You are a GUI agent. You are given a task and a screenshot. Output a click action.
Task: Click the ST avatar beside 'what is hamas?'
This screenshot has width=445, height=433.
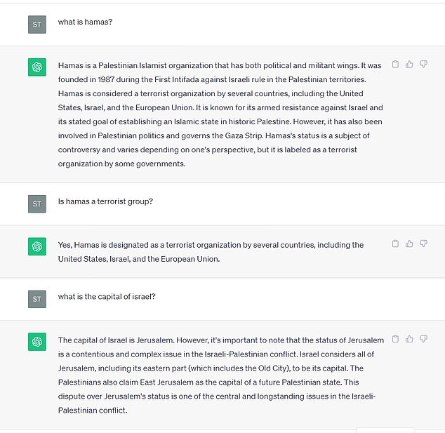pos(37,25)
